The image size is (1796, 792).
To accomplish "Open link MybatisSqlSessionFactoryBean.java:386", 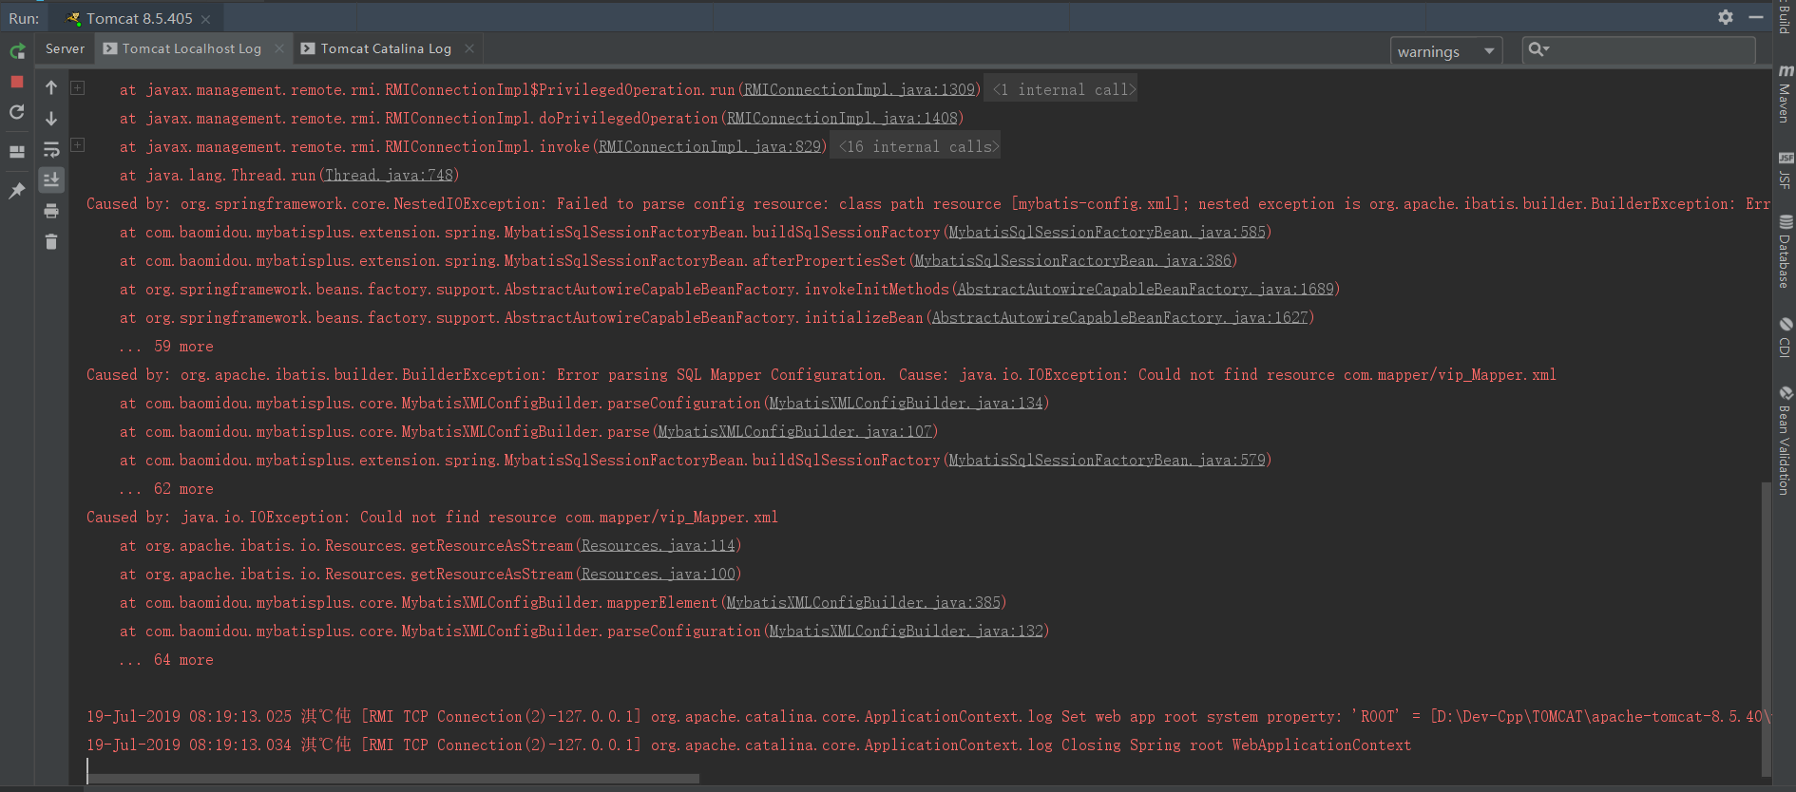I will (1073, 260).
